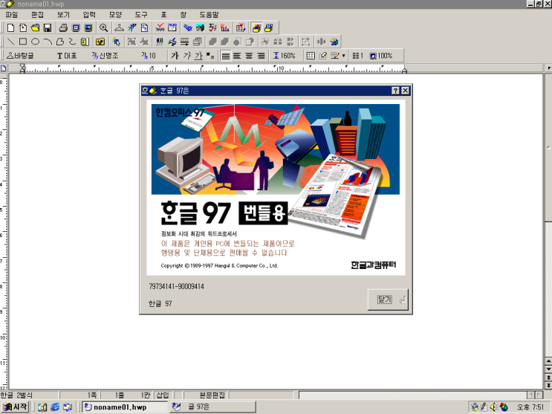The height and width of the screenshot is (414, 552).
Task: Click the 한글 2벌식 status bar field
Action: pyautogui.click(x=29, y=395)
